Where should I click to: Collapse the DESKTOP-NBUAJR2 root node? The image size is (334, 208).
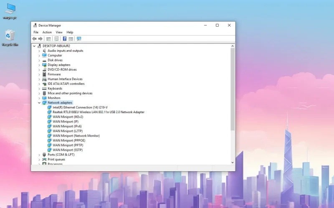click(x=34, y=46)
